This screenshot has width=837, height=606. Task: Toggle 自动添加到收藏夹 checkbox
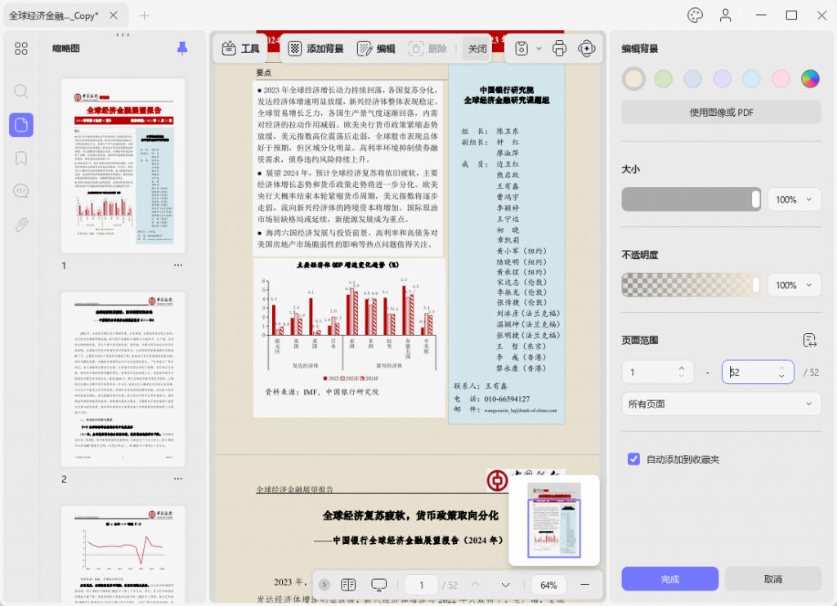coord(633,459)
